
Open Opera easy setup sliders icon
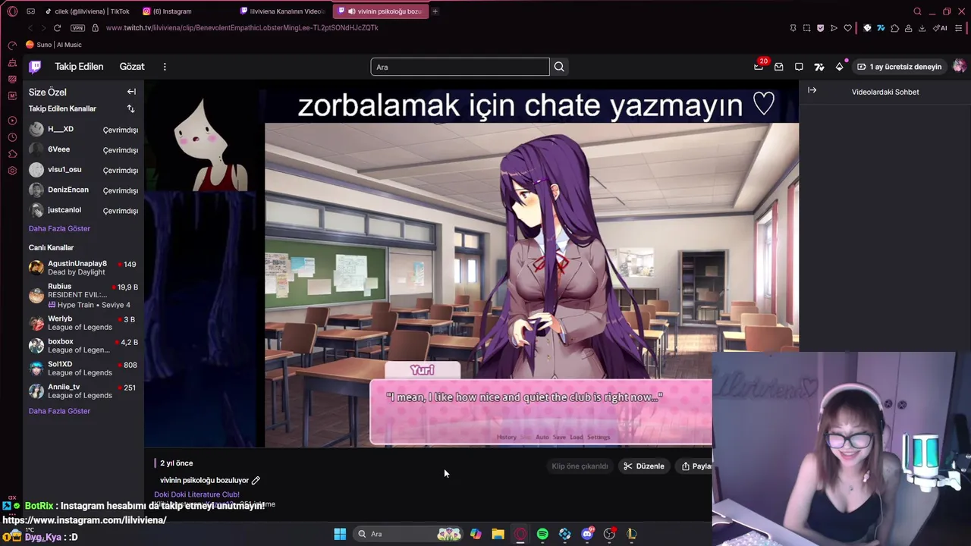click(960, 28)
